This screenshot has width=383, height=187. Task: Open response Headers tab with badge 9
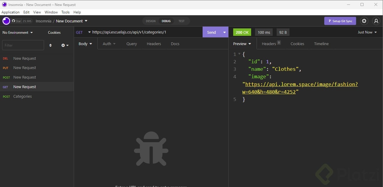(271, 44)
